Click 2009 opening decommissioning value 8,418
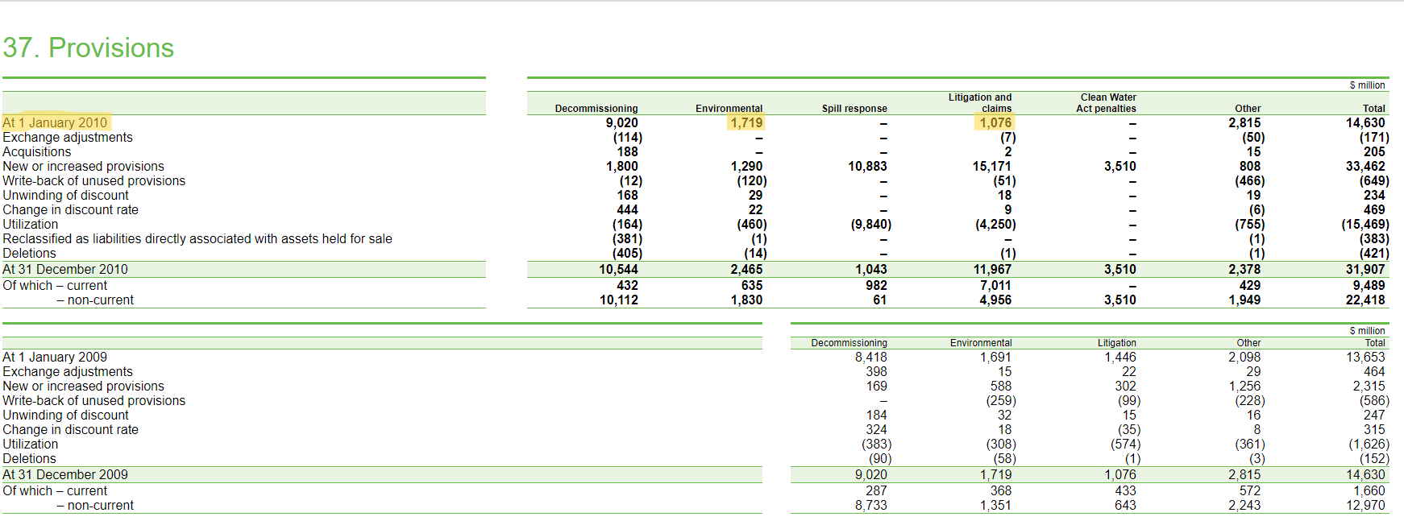Image resolution: width=1404 pixels, height=521 pixels. [871, 357]
